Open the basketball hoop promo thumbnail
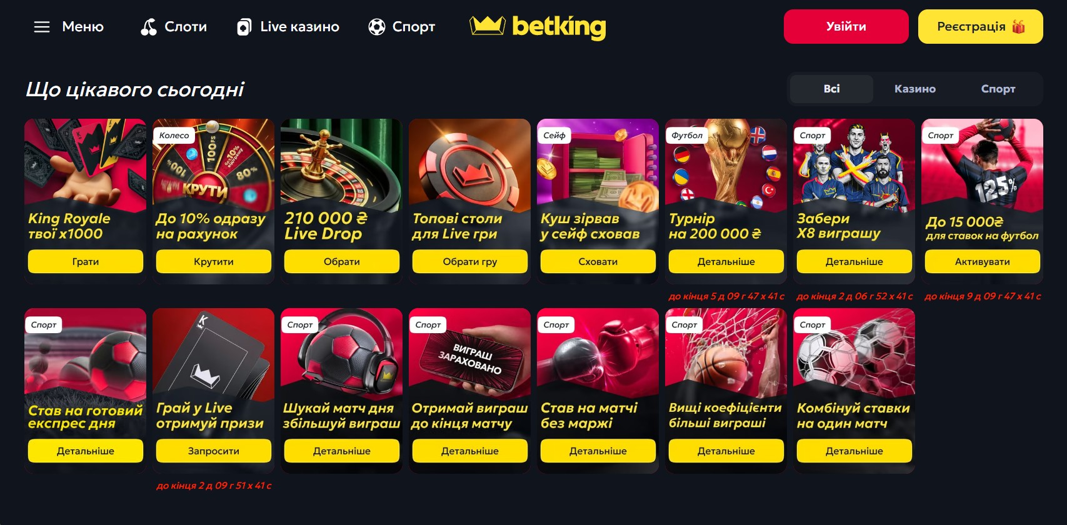This screenshot has height=525, width=1067. [726, 352]
